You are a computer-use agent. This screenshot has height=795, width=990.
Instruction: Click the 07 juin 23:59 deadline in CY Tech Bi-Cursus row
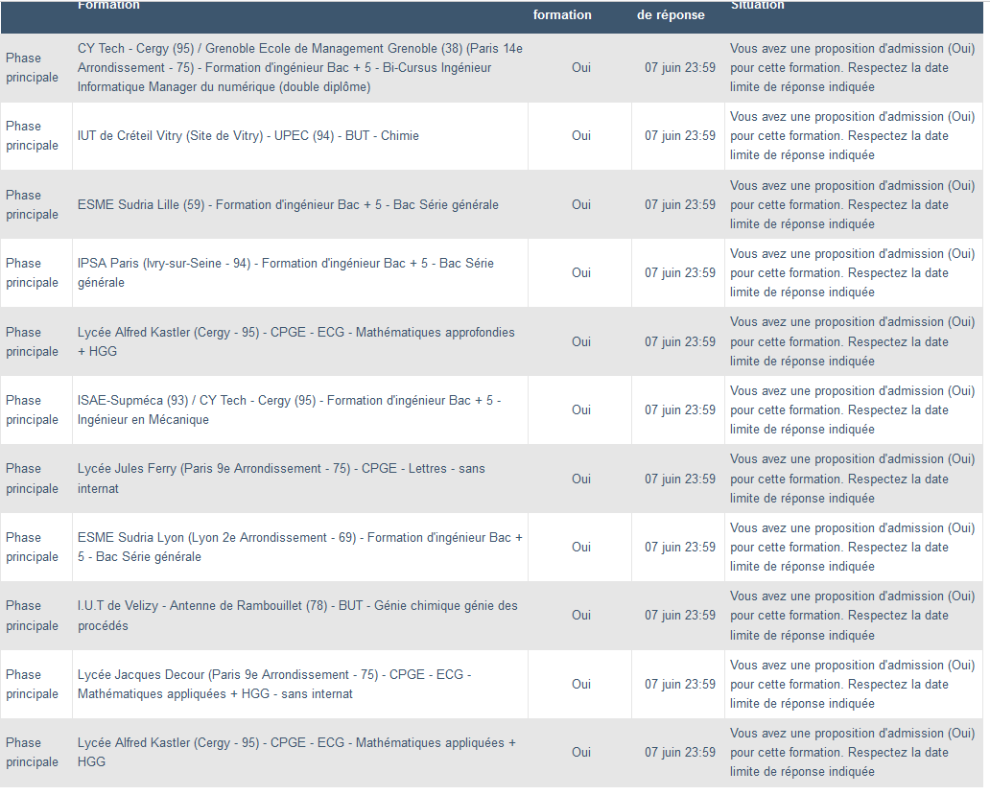click(680, 67)
